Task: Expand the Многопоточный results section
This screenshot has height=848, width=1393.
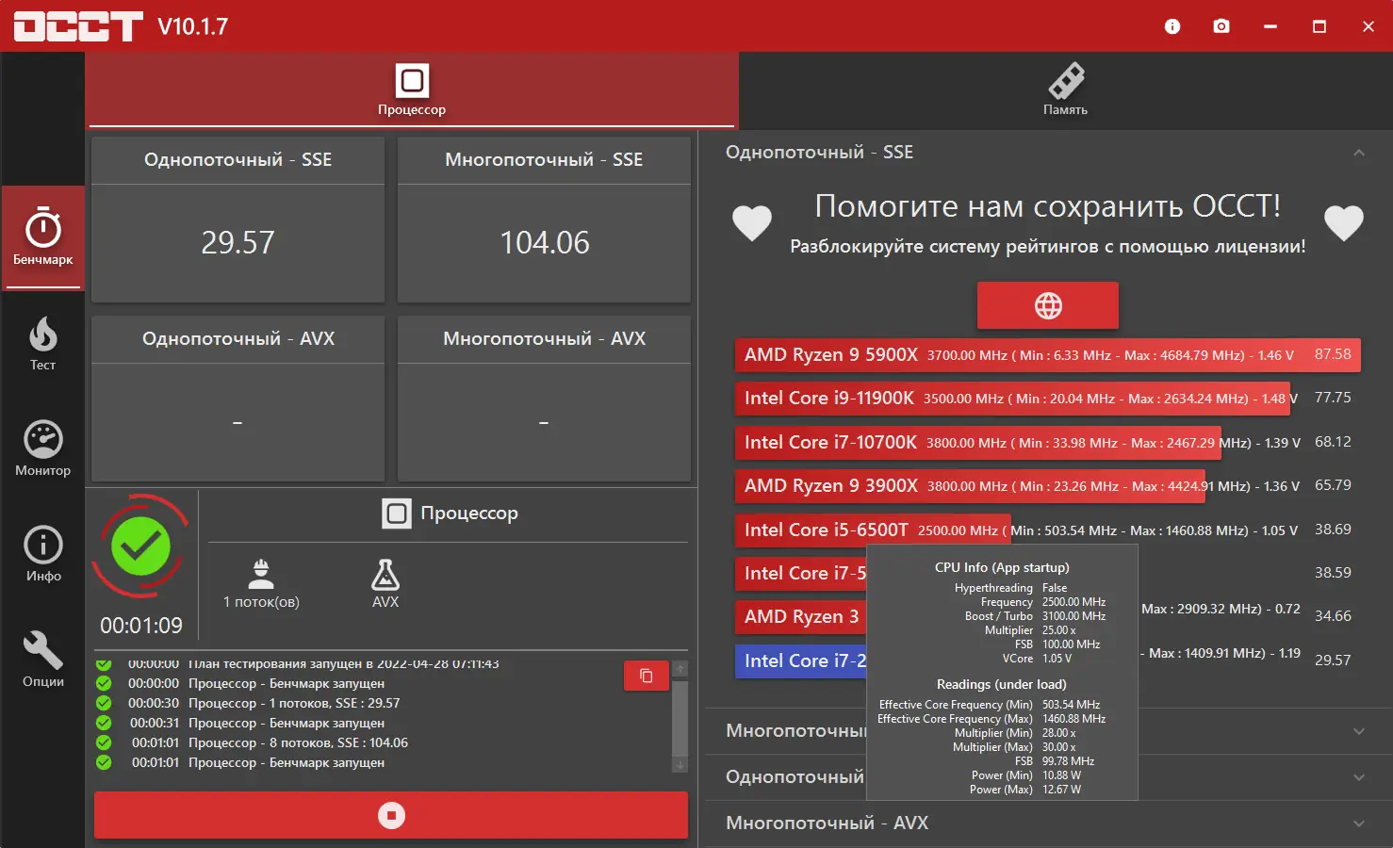Action: [x=1359, y=731]
